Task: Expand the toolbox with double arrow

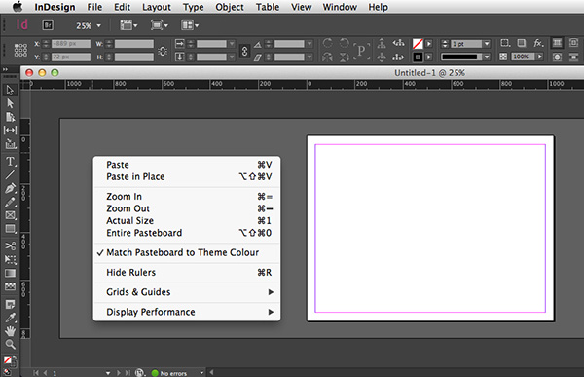Action: click(x=5, y=69)
